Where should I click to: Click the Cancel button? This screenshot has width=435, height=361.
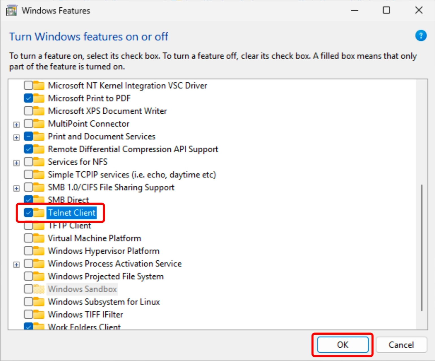(x=401, y=345)
